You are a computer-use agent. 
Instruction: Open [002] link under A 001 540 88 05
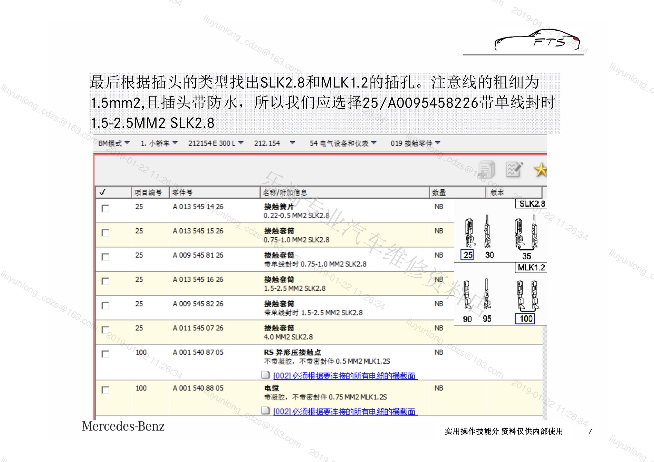pos(345,411)
